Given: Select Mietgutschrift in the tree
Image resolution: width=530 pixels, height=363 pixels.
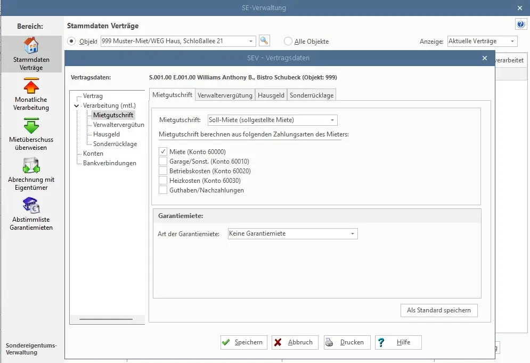Looking at the screenshot, I should coord(113,115).
